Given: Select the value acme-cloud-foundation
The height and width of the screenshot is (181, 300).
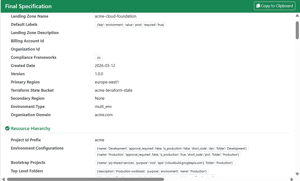Looking at the screenshot, I should point(115,16).
